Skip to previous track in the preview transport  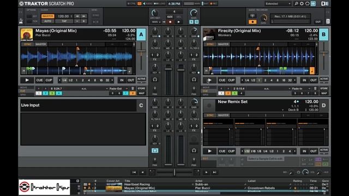tap(134, 172)
